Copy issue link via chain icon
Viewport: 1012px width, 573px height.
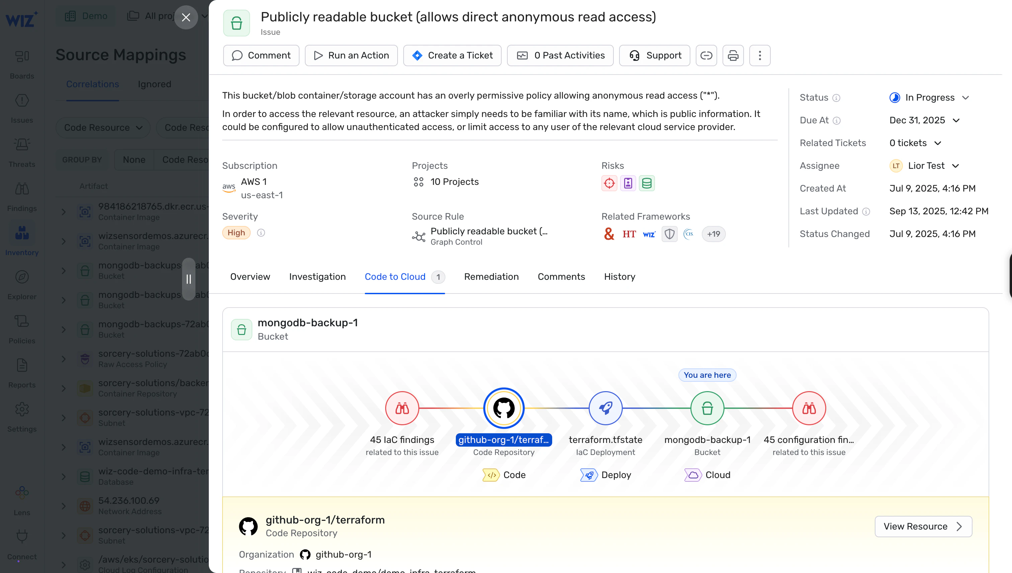pos(706,55)
